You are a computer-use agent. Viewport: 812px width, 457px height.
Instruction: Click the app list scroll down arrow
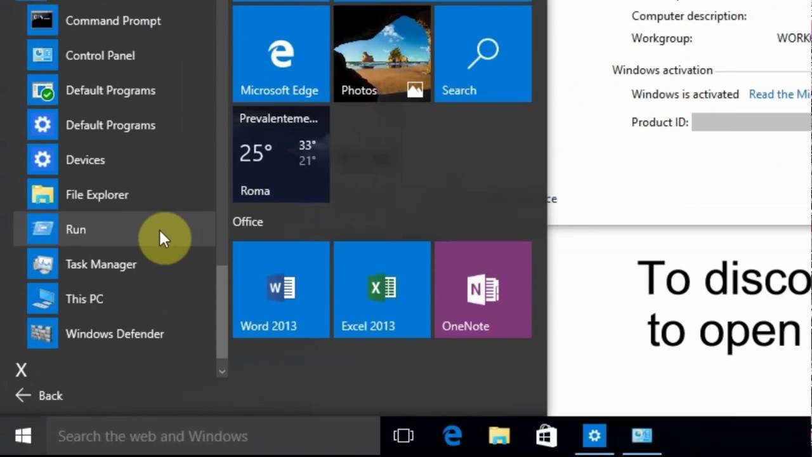pyautogui.click(x=221, y=371)
